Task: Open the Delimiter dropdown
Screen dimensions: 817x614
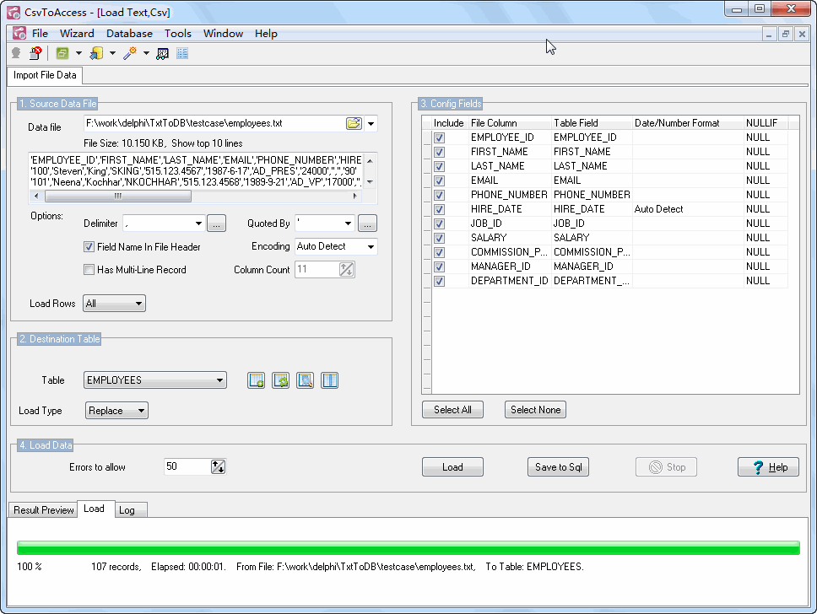Action: 198,224
